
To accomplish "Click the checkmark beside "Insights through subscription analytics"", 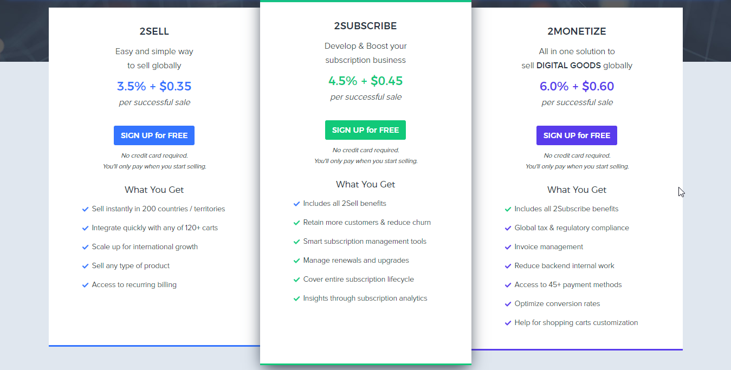I will (x=297, y=298).
